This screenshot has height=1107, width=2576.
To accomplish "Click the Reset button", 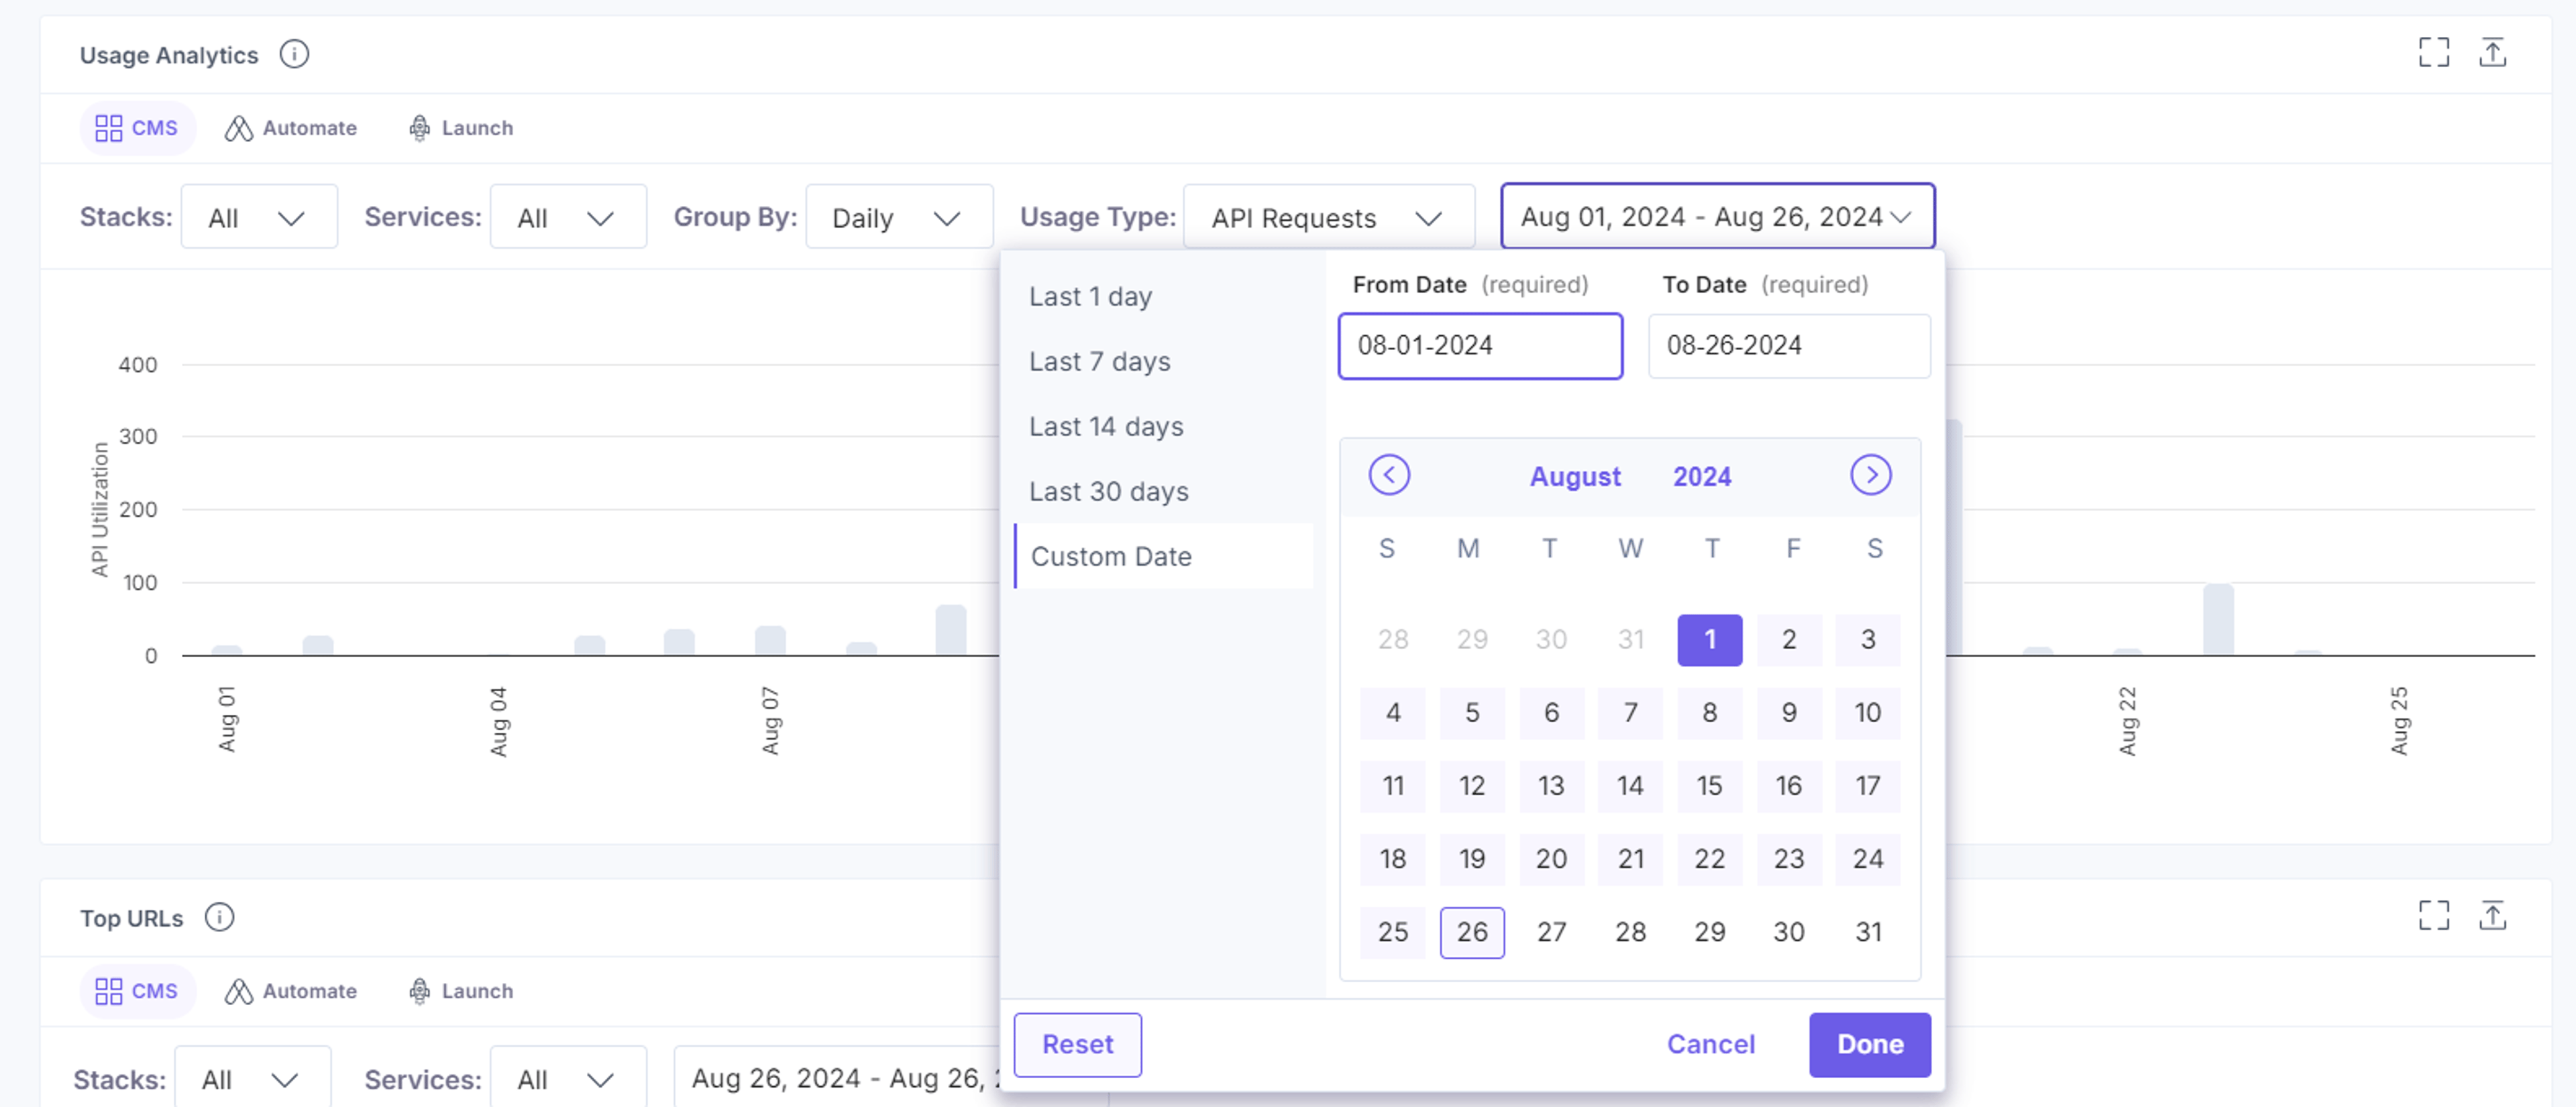I will (x=1077, y=1044).
